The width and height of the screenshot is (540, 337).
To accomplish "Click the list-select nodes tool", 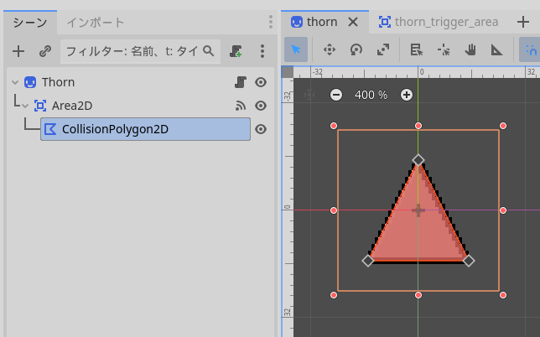I will point(417,50).
